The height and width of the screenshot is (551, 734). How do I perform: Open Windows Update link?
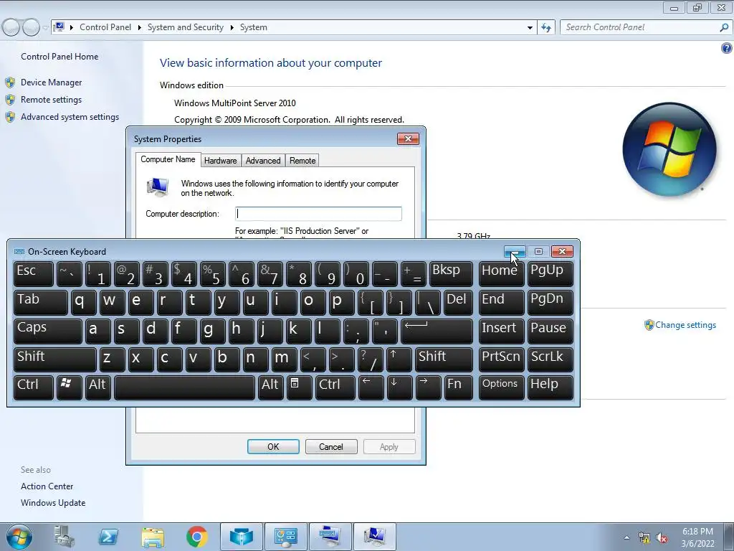53,503
